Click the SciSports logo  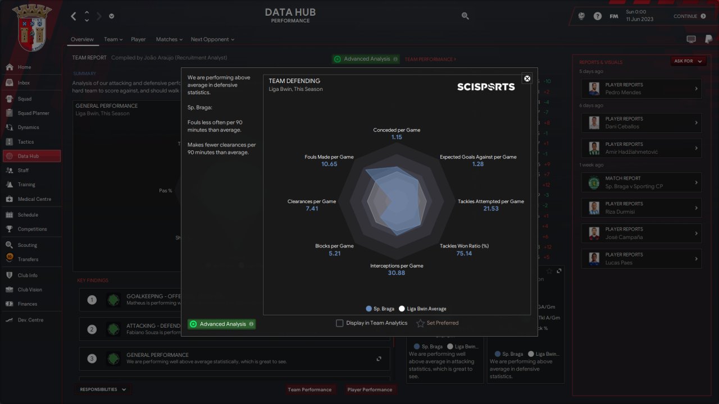coord(486,87)
